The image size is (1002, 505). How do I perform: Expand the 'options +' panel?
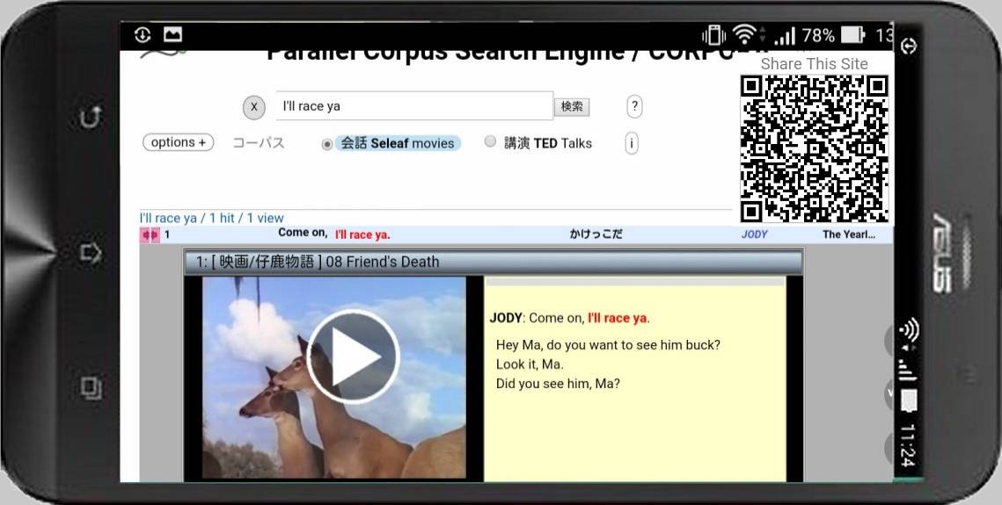(178, 142)
